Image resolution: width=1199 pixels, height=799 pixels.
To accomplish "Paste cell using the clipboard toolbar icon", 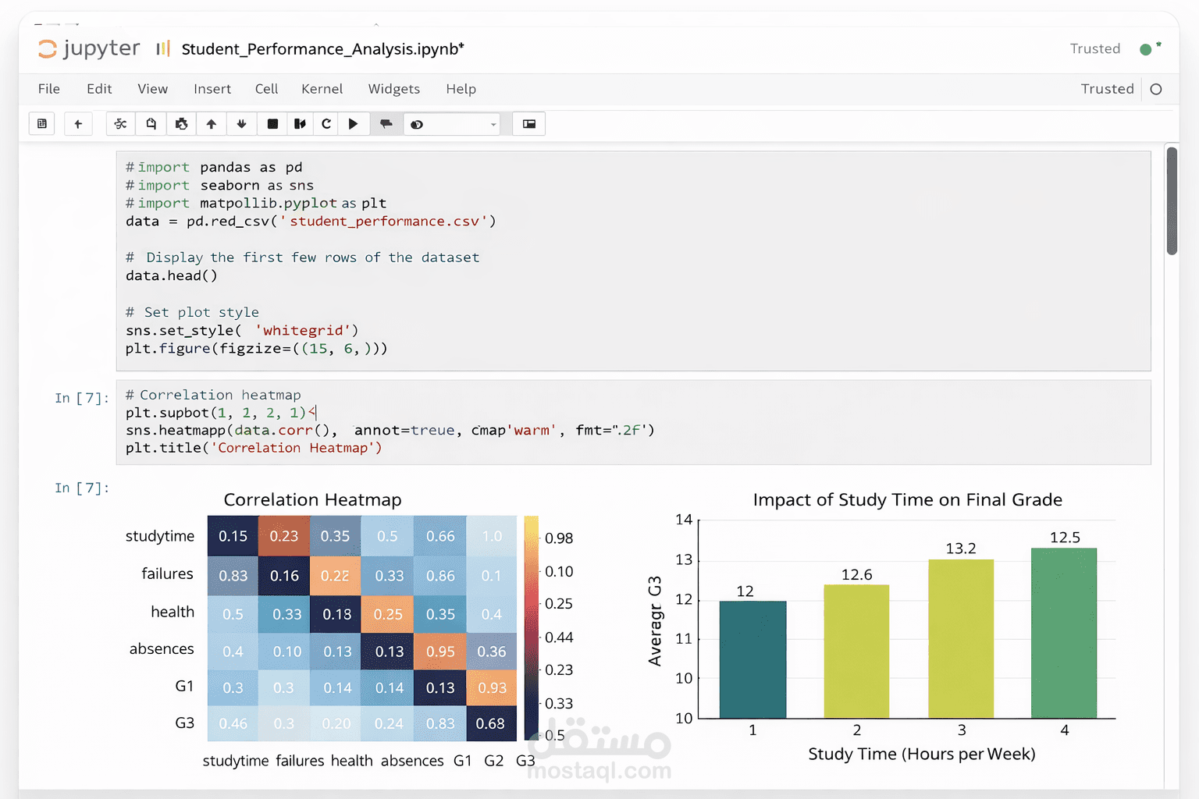I will tap(181, 123).
